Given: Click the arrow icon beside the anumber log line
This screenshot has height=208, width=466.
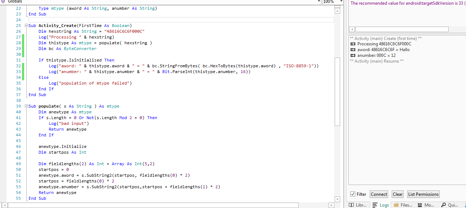Looking at the screenshot, I should pyautogui.click(x=353, y=55).
